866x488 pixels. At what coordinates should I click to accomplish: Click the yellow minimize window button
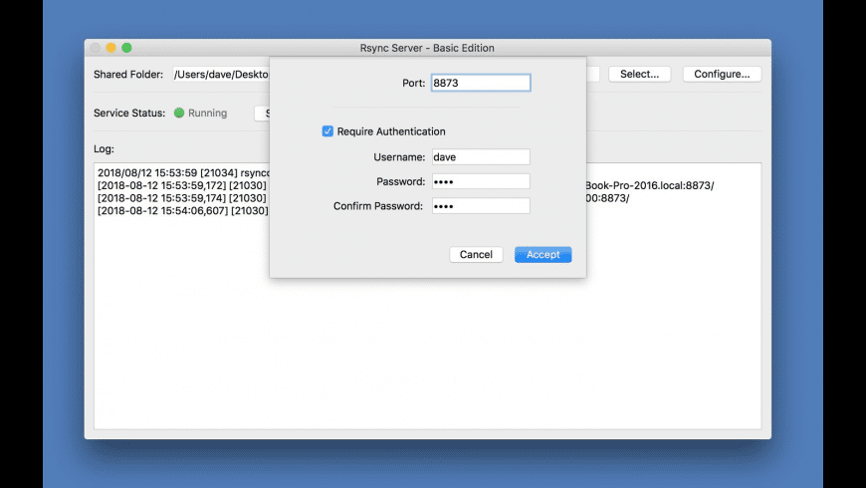[111, 48]
